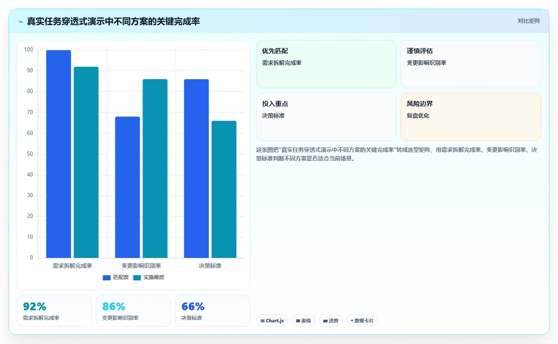
Task: Click the 匹配度 bar for 需求拆解完成率
Action: tap(58, 154)
